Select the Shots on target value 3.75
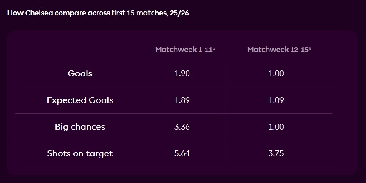 point(276,153)
